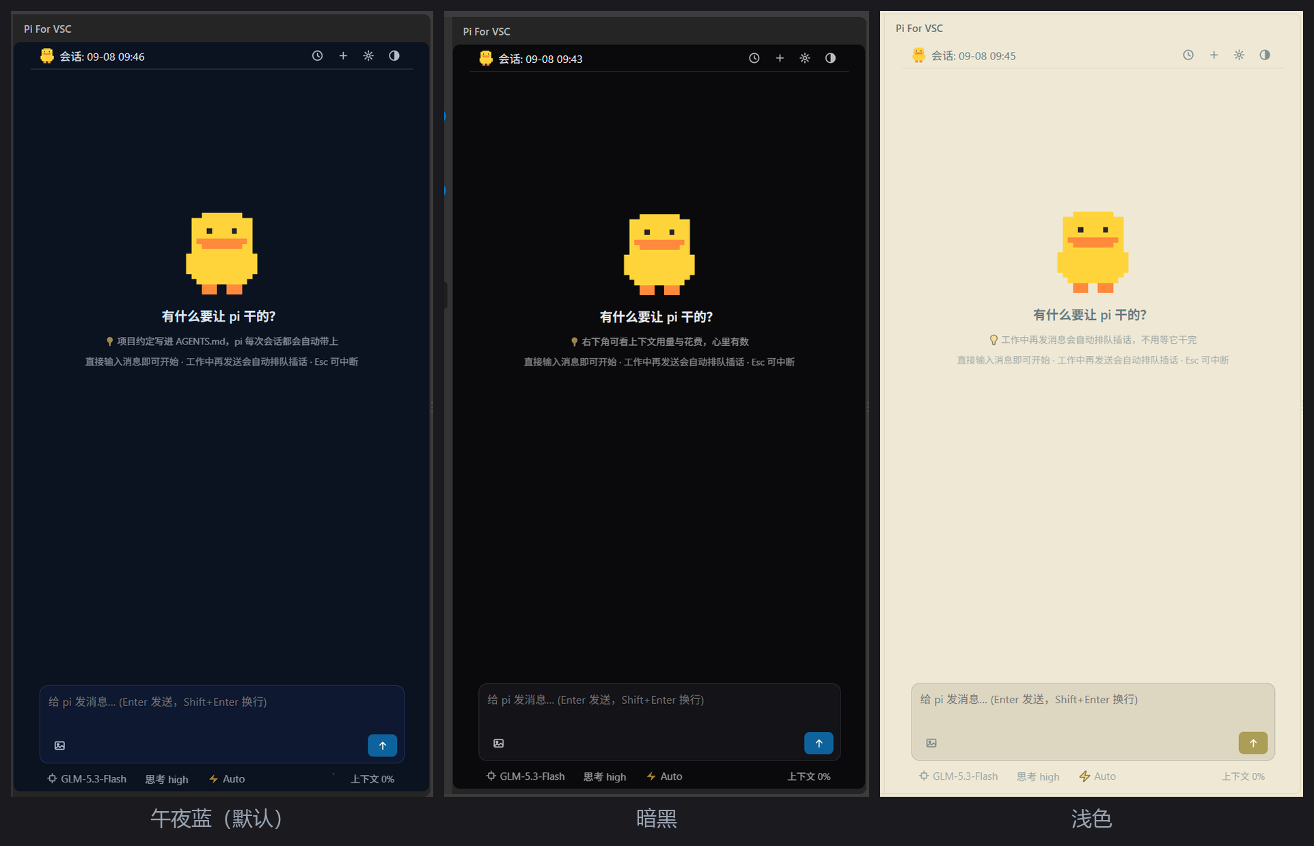Open session history clock in dark panel

coord(754,58)
